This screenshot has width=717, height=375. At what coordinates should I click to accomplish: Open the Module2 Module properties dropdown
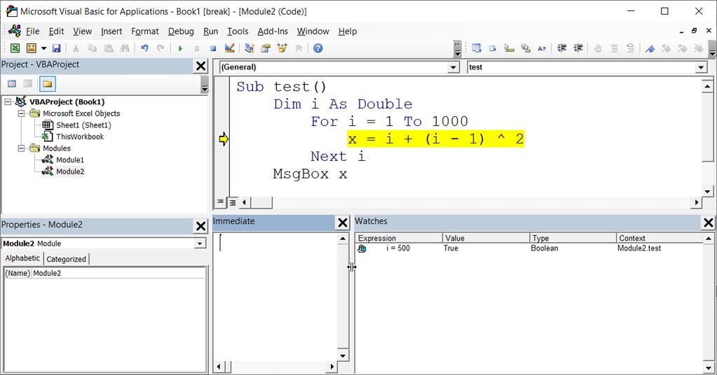pyautogui.click(x=200, y=243)
